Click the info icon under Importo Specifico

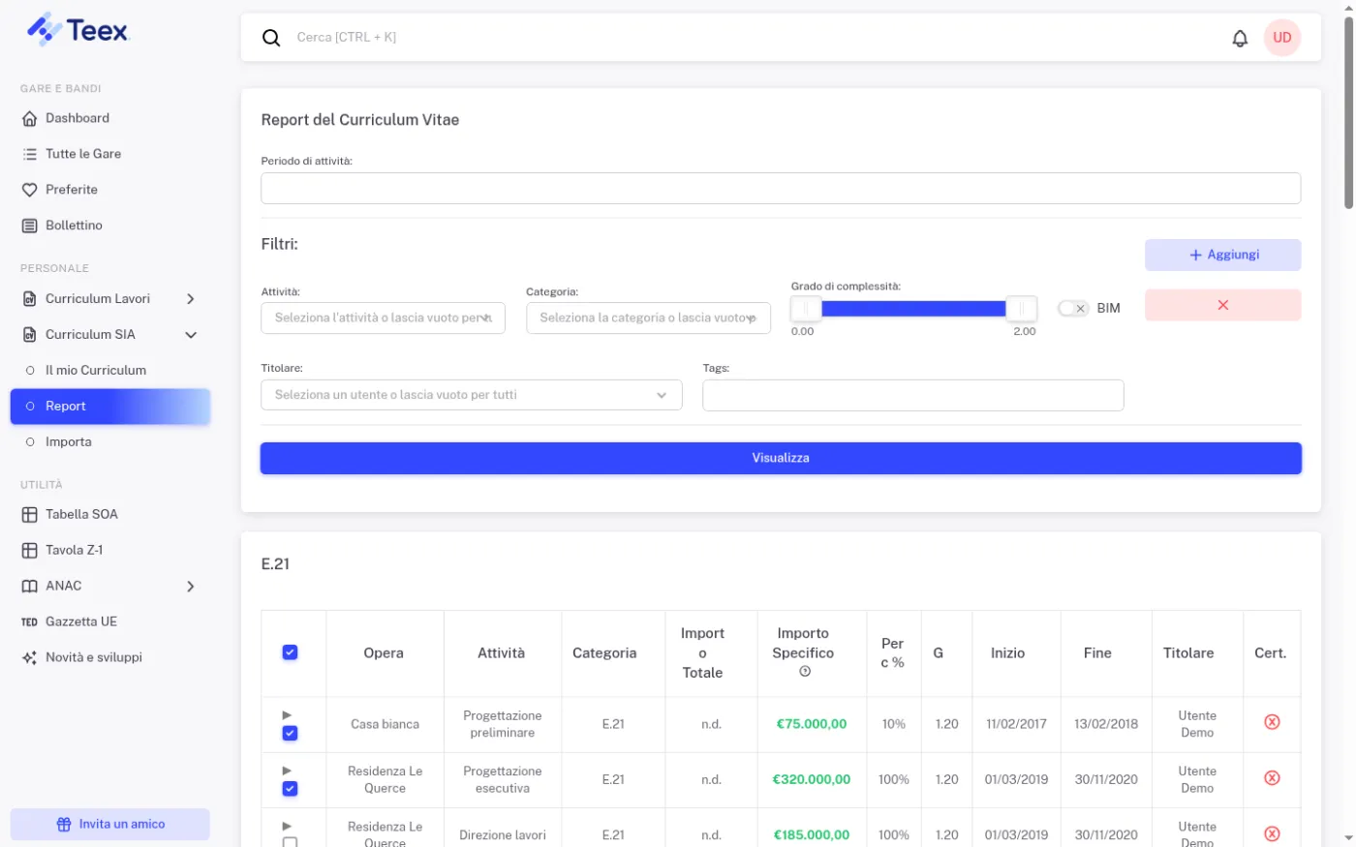point(804,672)
